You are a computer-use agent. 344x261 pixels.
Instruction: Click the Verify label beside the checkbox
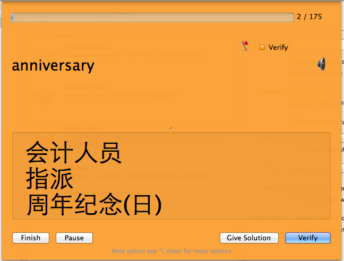tap(278, 47)
